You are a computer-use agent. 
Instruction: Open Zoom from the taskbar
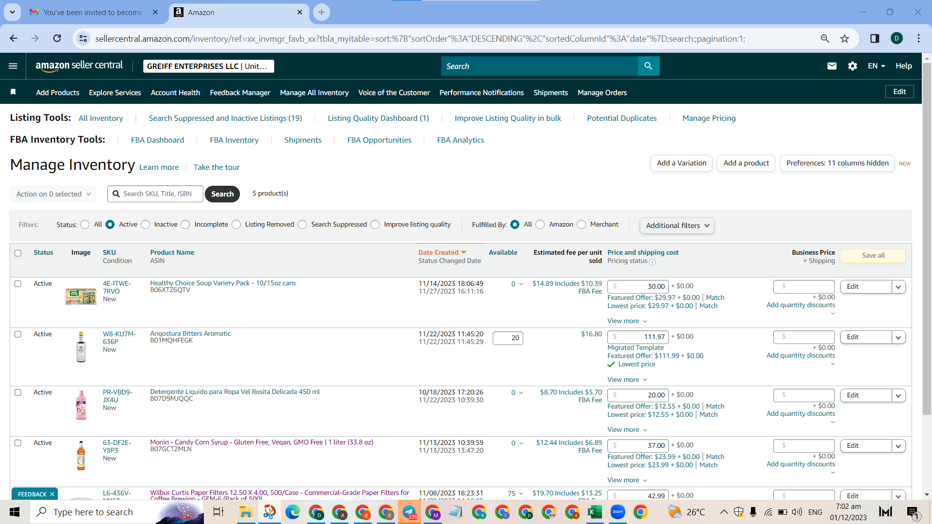click(x=618, y=512)
